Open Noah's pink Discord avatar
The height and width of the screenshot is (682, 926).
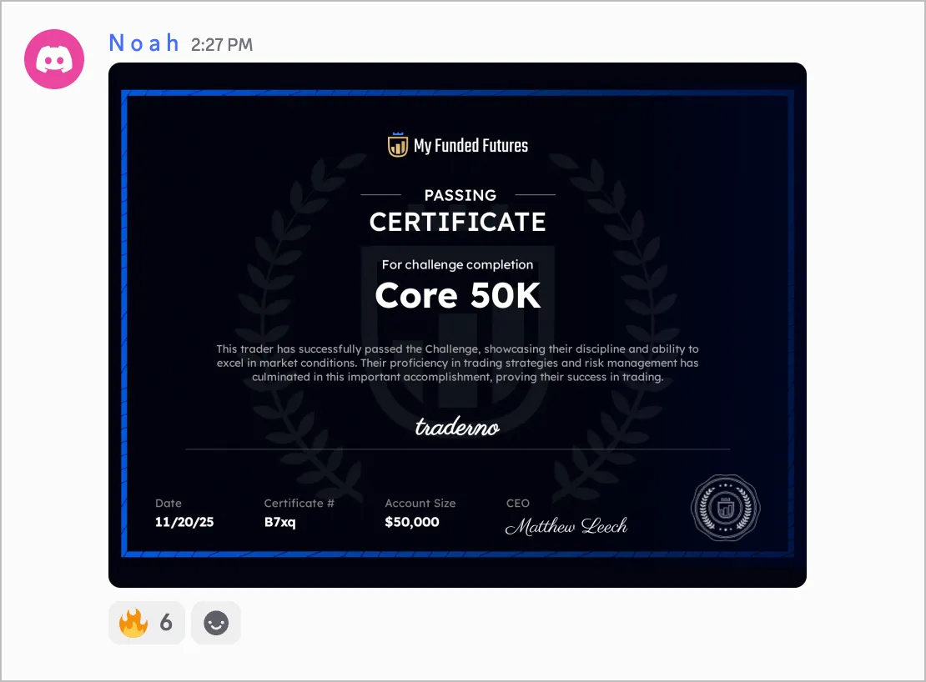[x=54, y=59]
